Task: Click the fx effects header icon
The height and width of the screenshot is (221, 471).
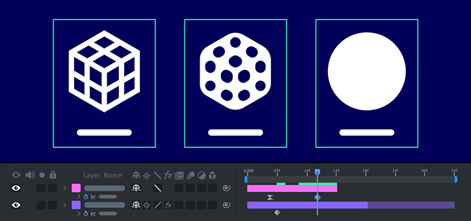Action: click(x=168, y=175)
